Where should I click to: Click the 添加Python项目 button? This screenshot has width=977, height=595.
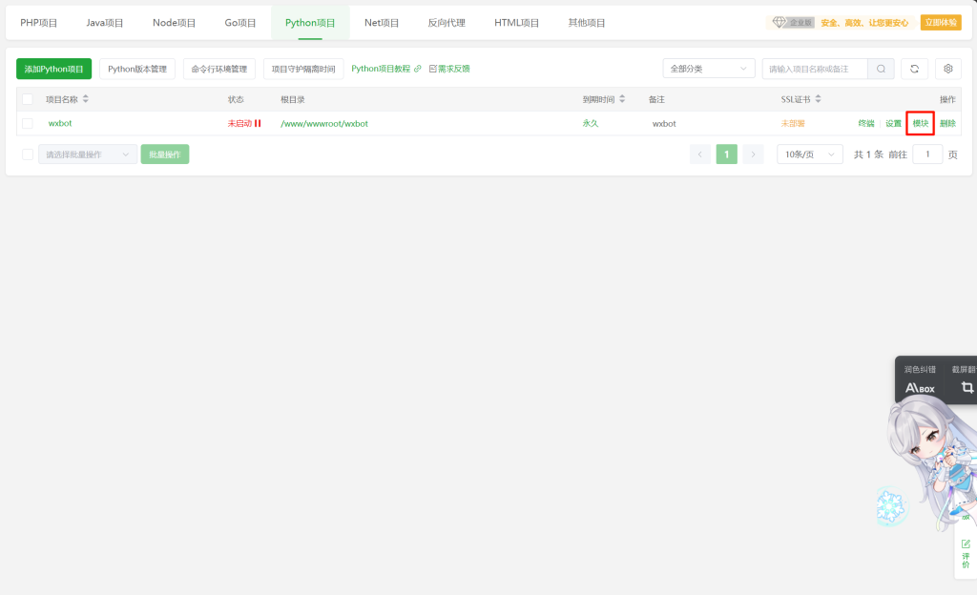(53, 69)
